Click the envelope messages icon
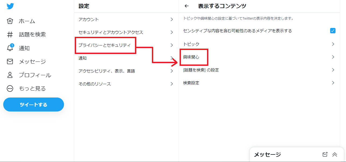Image resolution: width=346 pixels, height=162 pixels. 10,62
